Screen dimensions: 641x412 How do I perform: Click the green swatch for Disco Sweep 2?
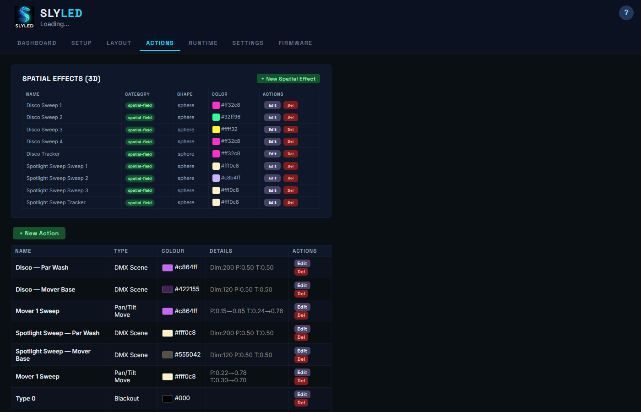click(x=216, y=117)
